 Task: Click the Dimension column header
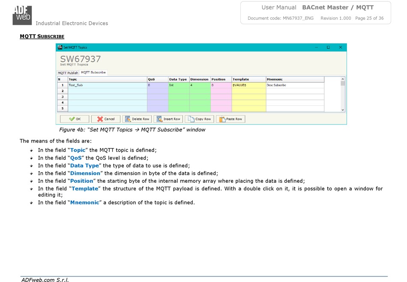tap(200, 79)
